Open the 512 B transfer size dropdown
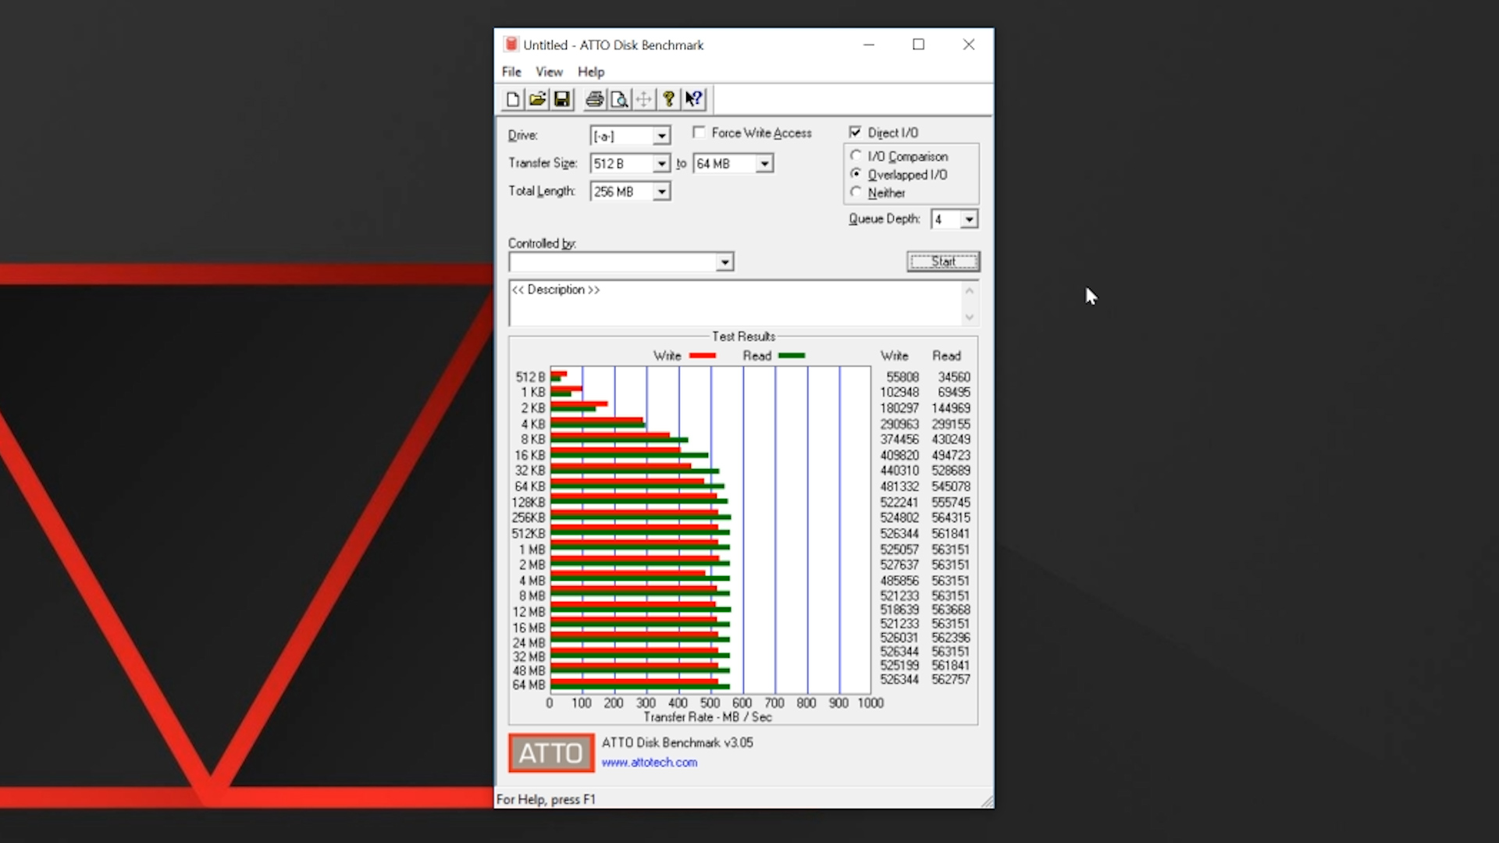Image resolution: width=1499 pixels, height=843 pixels. (x=661, y=164)
